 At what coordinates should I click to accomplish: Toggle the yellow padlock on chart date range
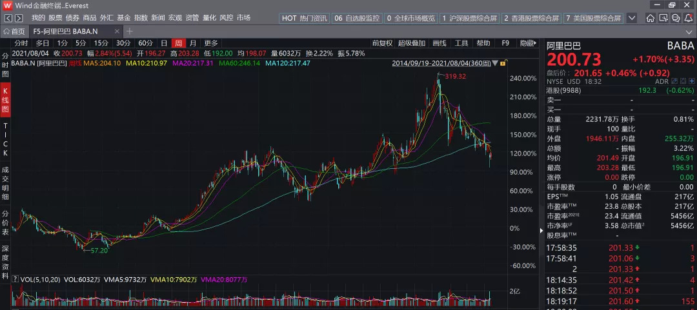(503, 64)
